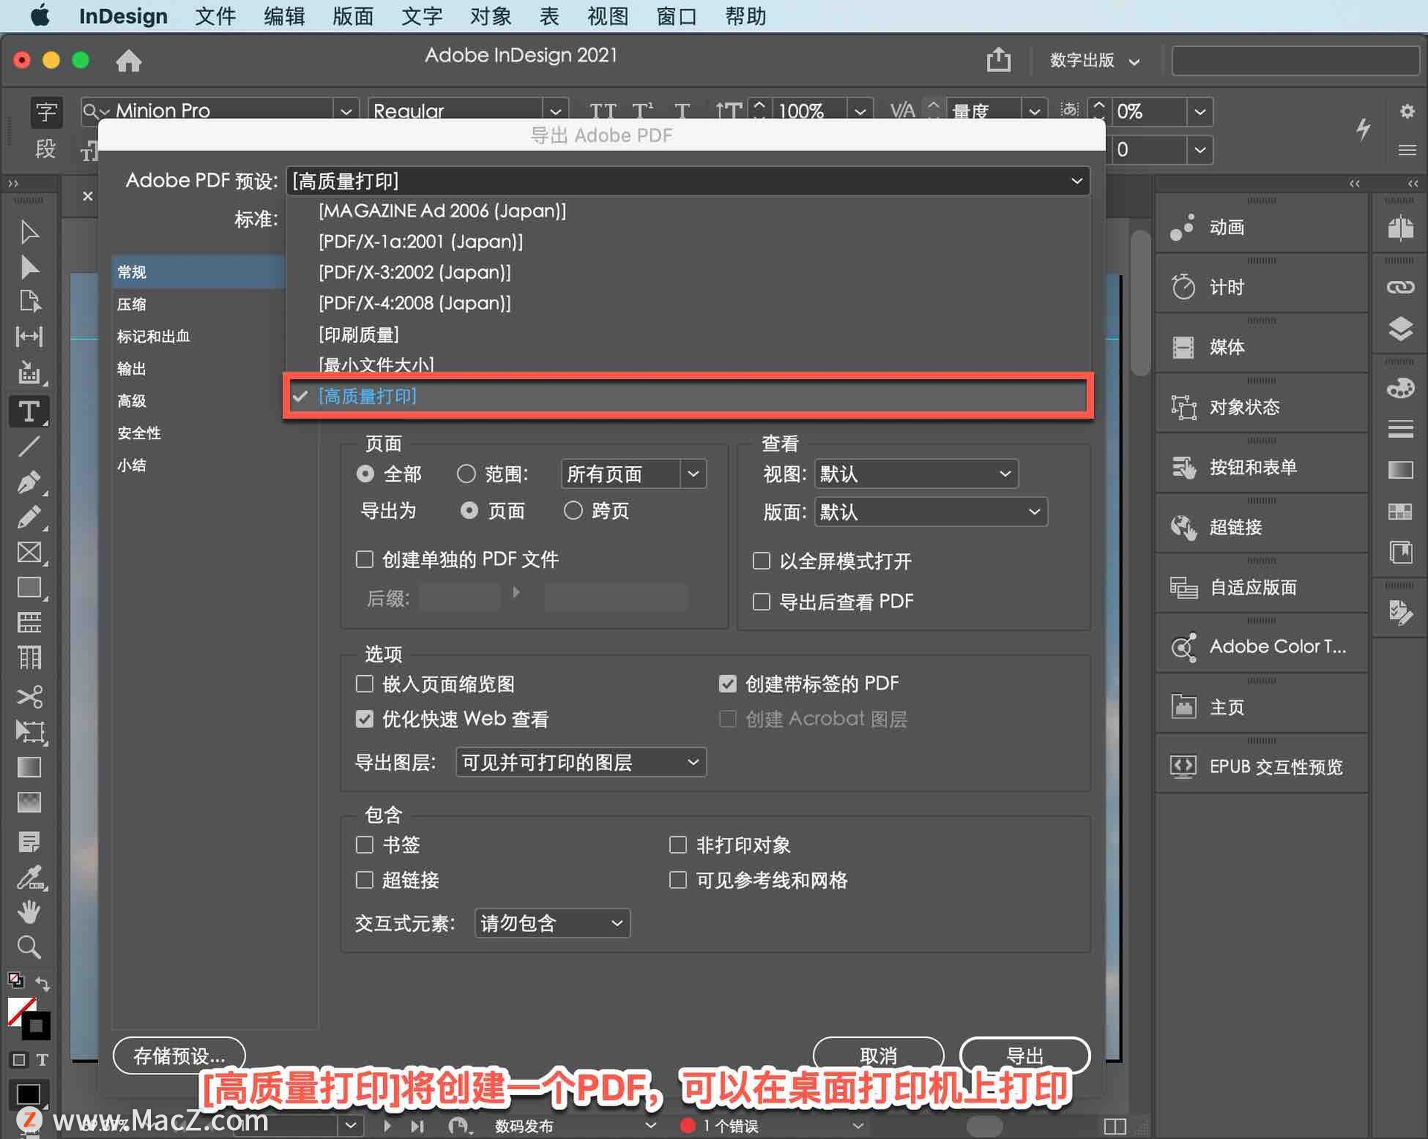Select the Line tool

pos(29,446)
